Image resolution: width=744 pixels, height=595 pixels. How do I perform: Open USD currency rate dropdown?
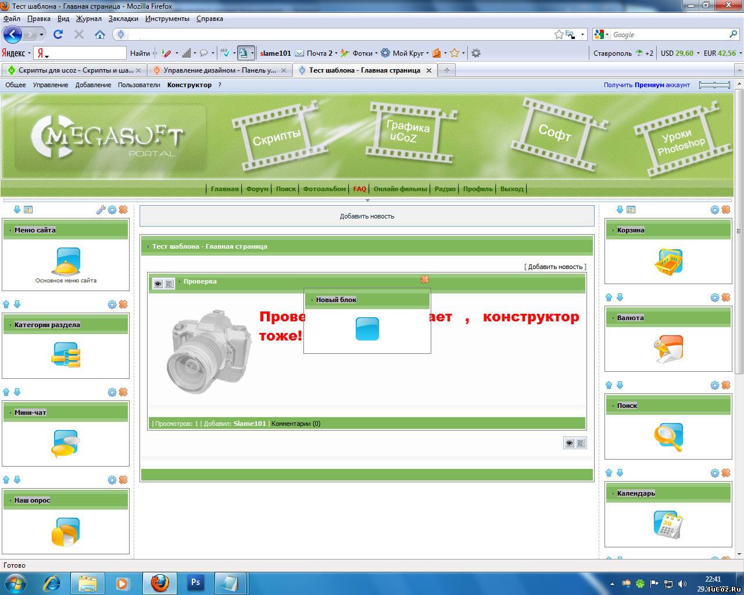(x=698, y=53)
